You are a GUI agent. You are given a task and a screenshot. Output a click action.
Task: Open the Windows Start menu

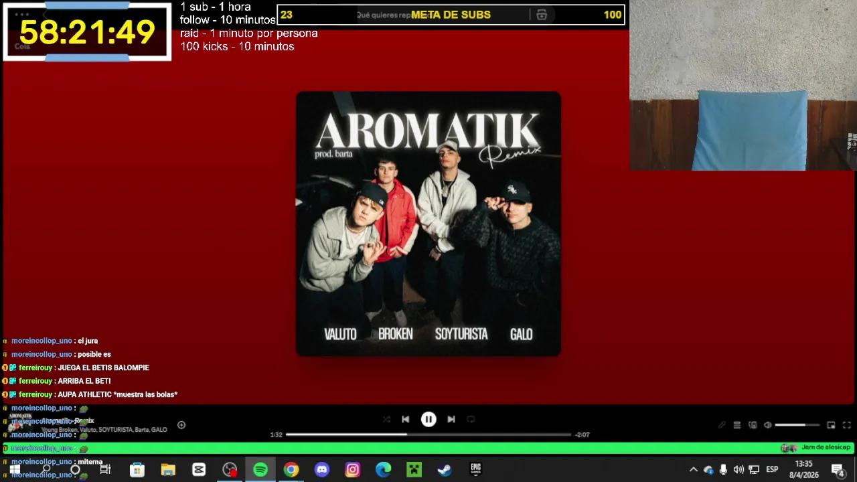click(x=15, y=469)
